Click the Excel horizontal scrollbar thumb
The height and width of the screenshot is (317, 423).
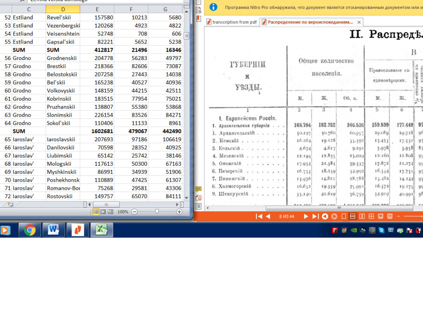pyautogui.click(x=106, y=205)
